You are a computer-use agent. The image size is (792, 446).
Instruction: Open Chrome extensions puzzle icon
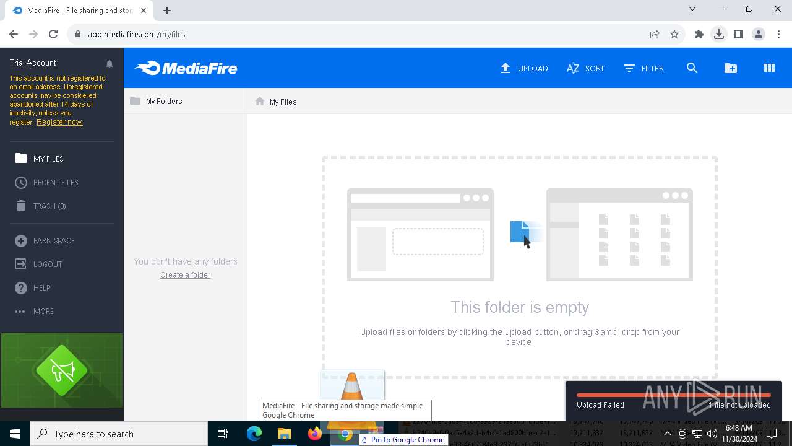pyautogui.click(x=699, y=34)
